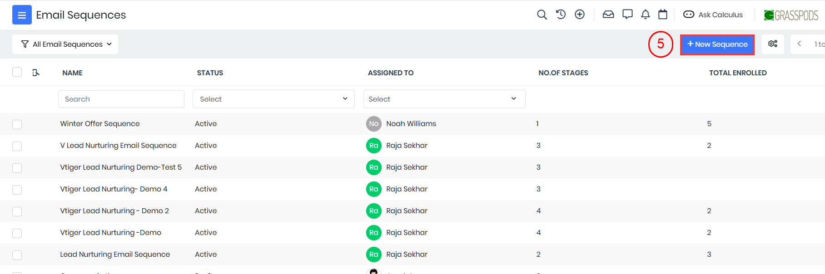Image resolution: width=825 pixels, height=274 pixels.
Task: Open the calendar icon
Action: 663,15
